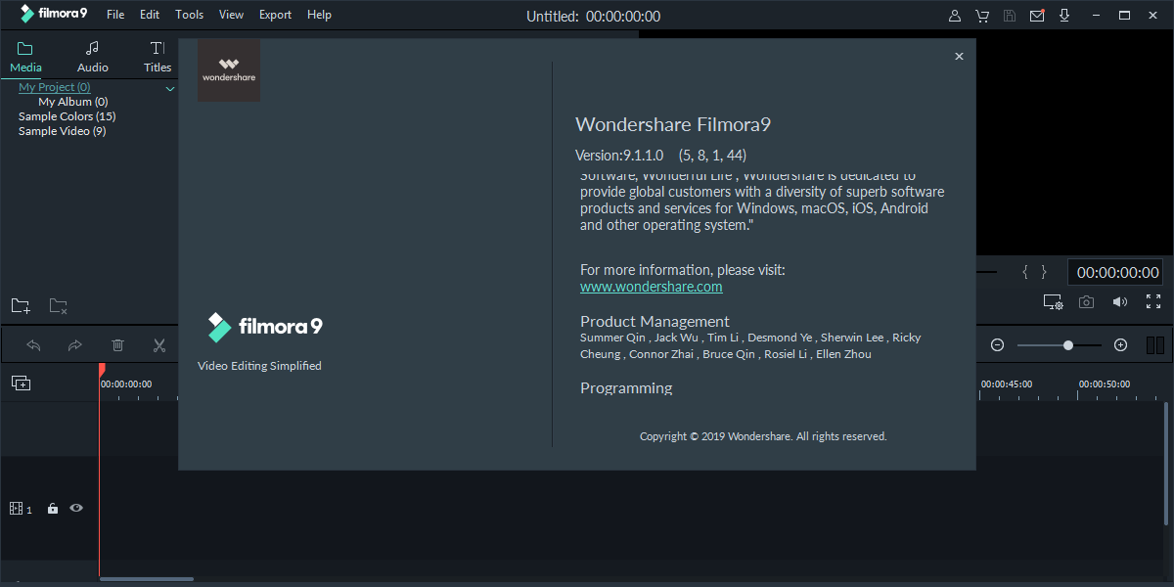1174x587 pixels.
Task: Open the File menu
Action: click(x=115, y=15)
